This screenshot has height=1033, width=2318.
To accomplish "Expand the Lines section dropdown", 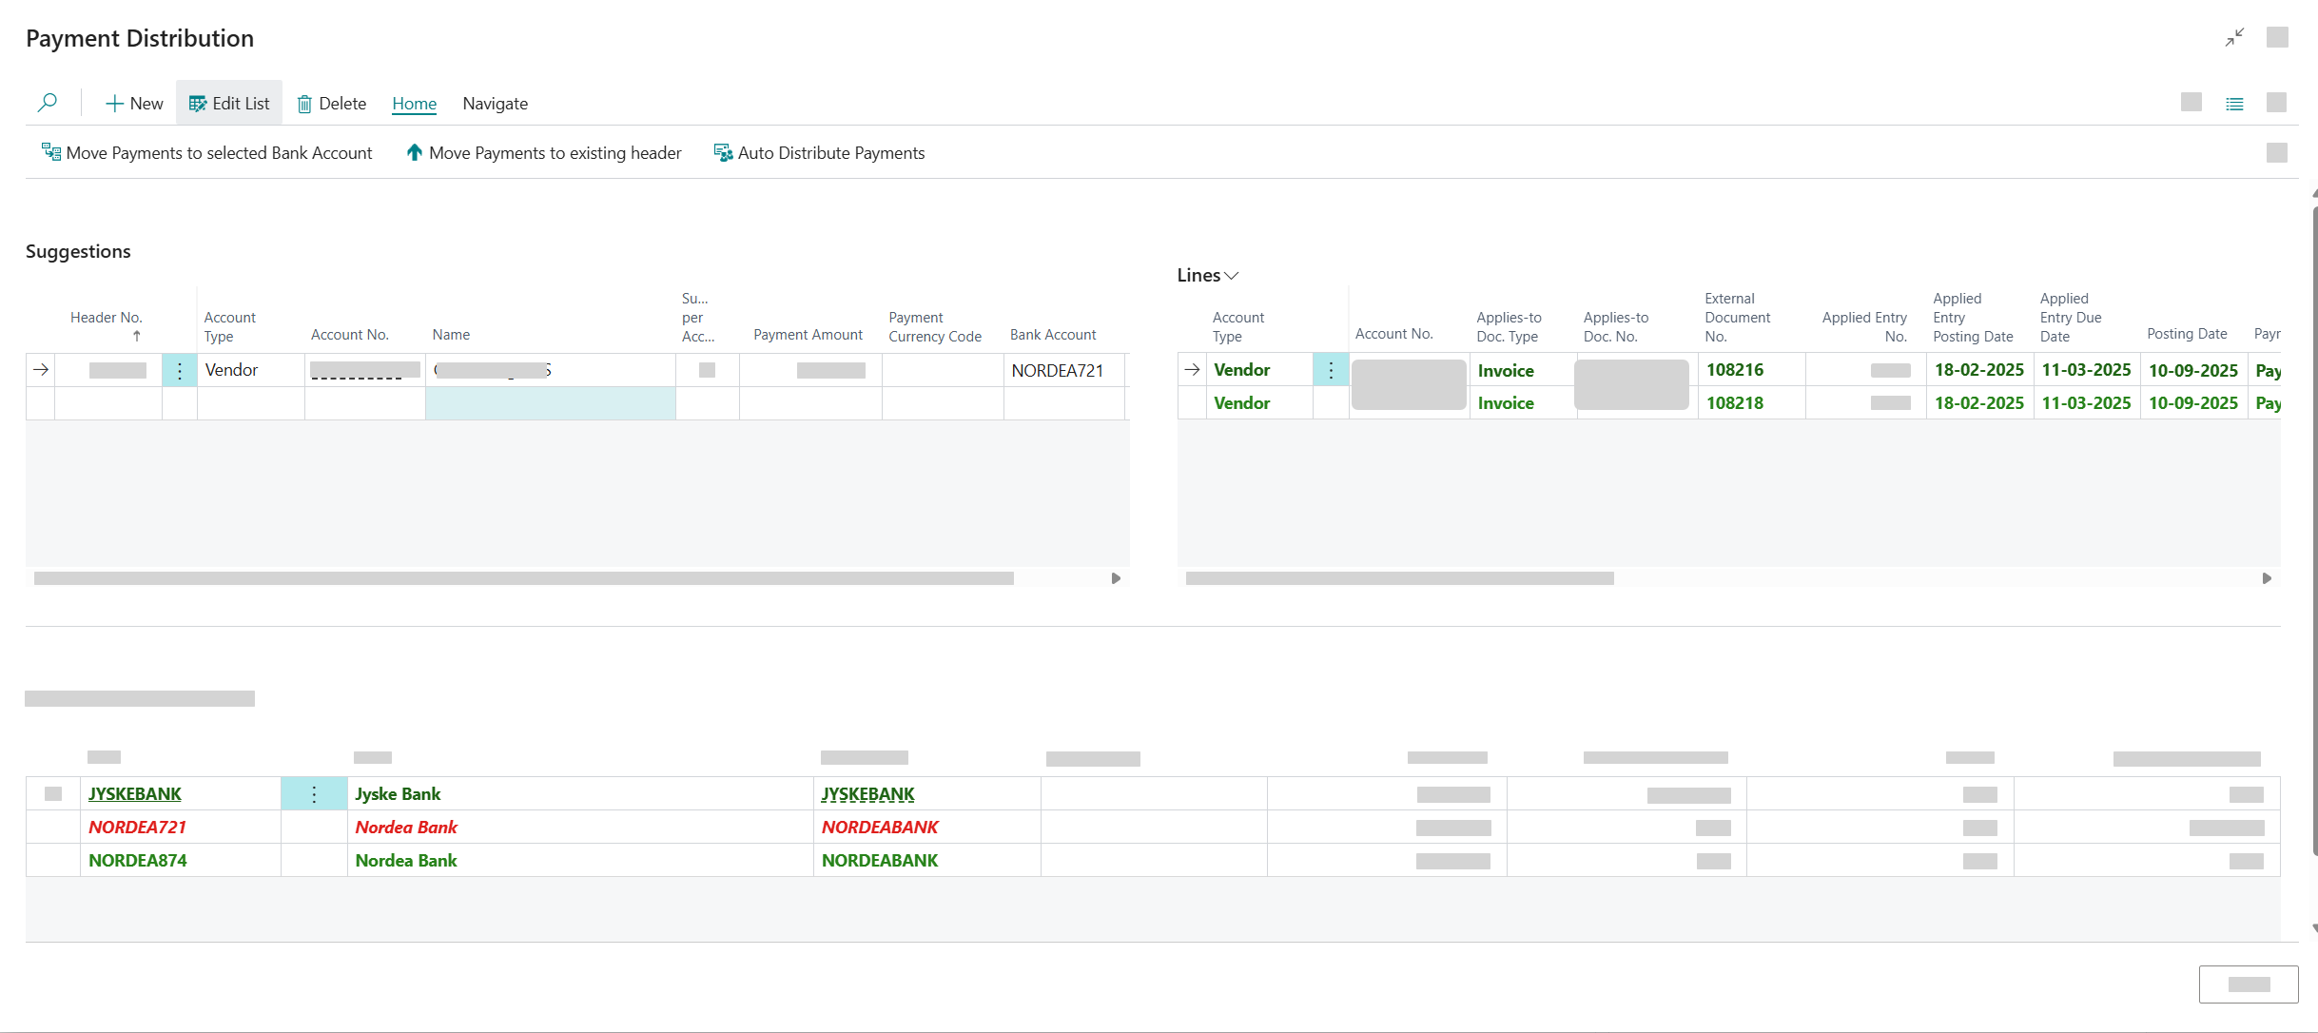I will coord(1231,276).
